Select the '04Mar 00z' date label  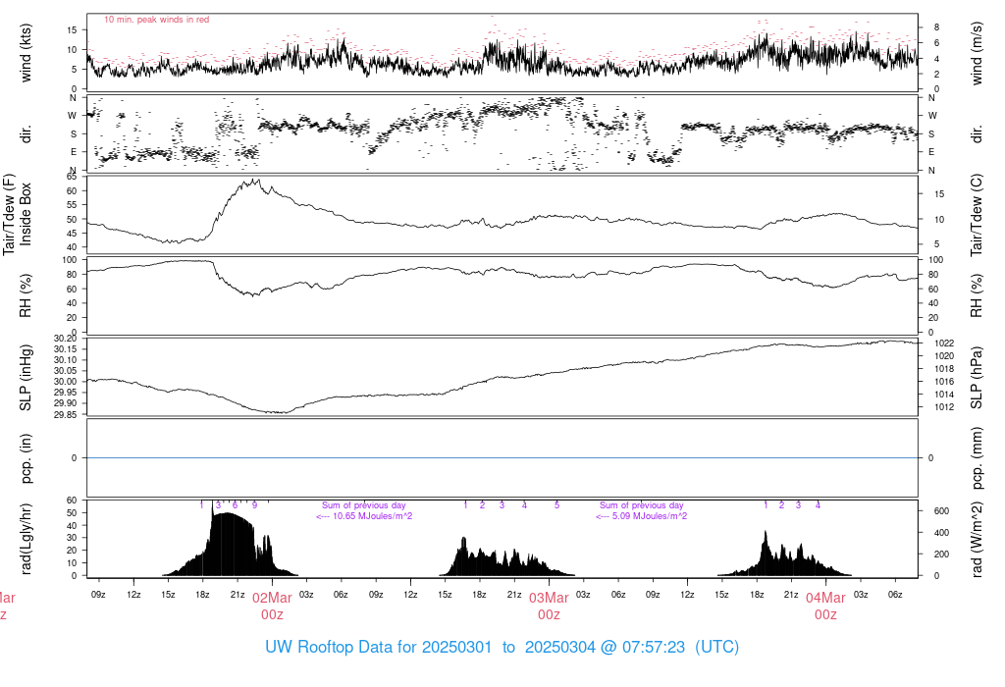[x=825, y=607]
